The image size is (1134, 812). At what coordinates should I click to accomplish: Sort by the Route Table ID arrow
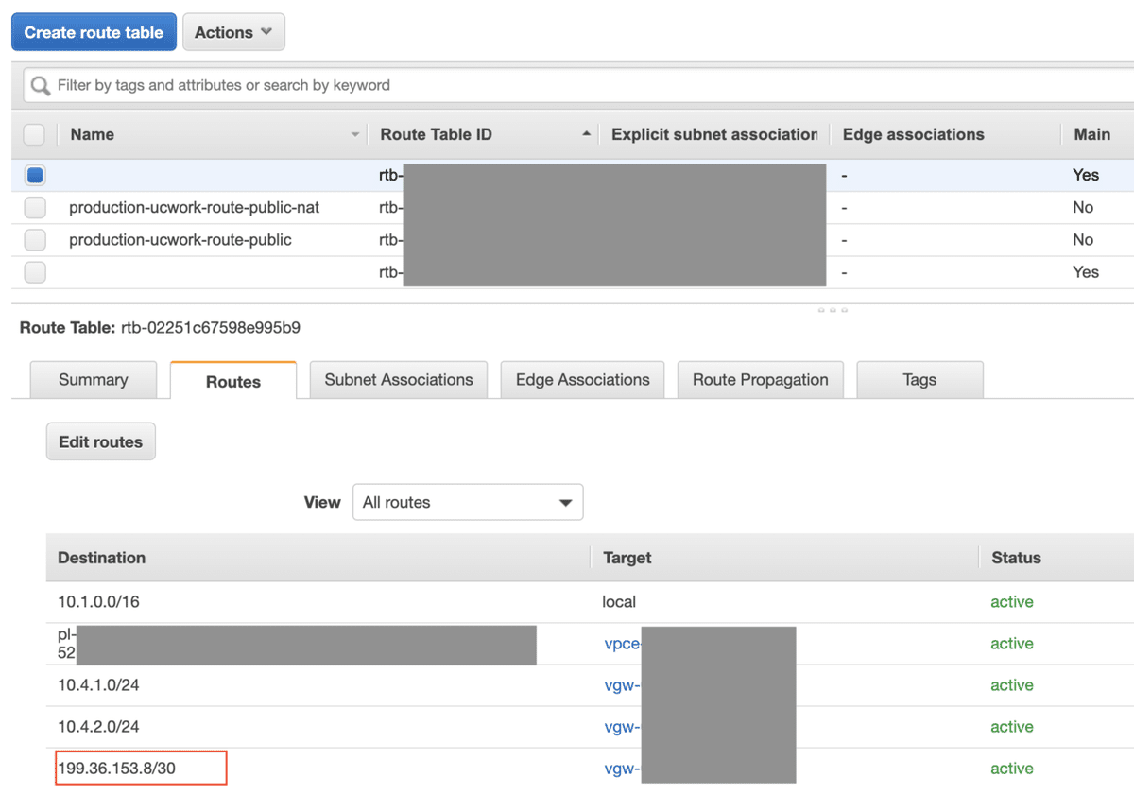[587, 135]
